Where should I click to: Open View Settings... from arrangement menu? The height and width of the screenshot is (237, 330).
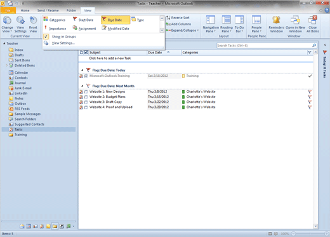click(x=60, y=43)
